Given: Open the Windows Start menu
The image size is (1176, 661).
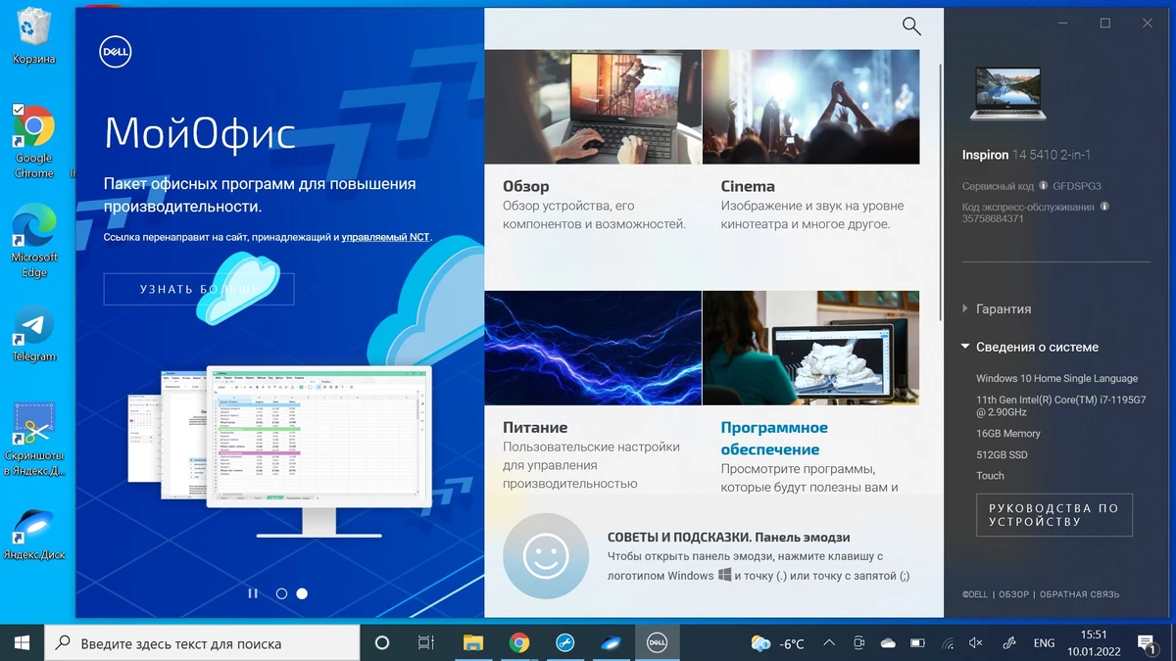Looking at the screenshot, I should [x=22, y=643].
